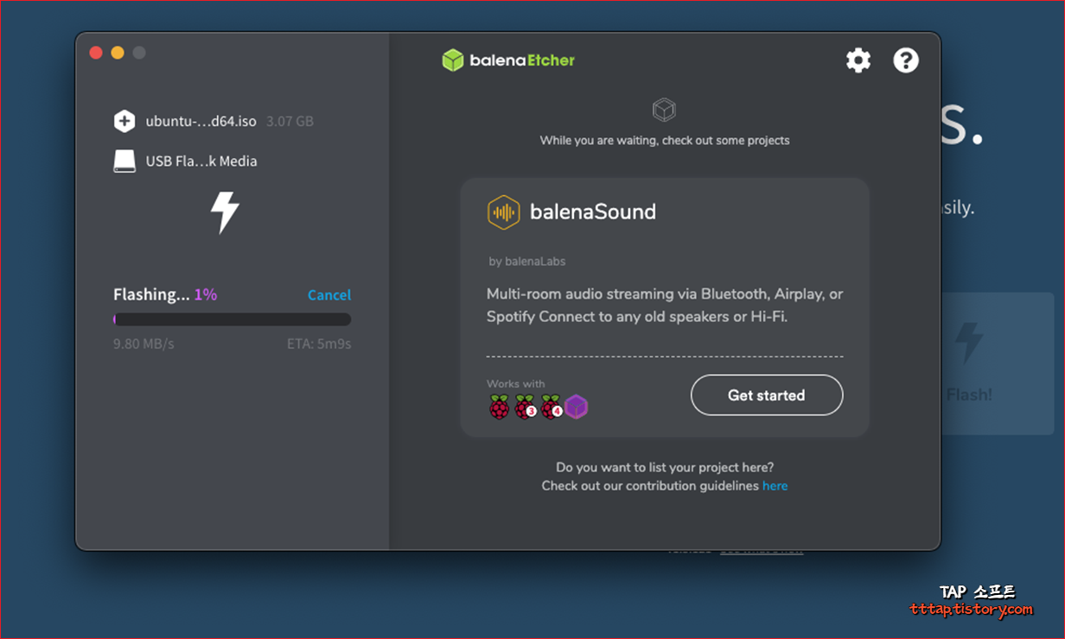The image size is (1065, 639).
Task: Click the 9.80 MB/s speed value
Action: [x=143, y=344]
